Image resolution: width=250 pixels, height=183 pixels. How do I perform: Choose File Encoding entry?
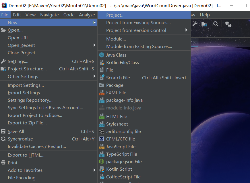pos(49,178)
